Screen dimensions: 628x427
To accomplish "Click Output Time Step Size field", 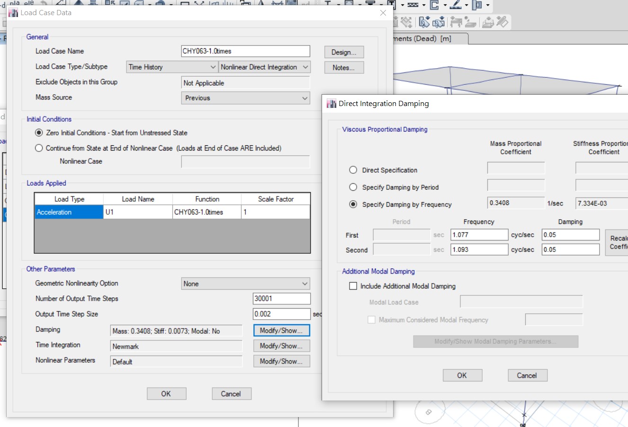I will pos(282,314).
